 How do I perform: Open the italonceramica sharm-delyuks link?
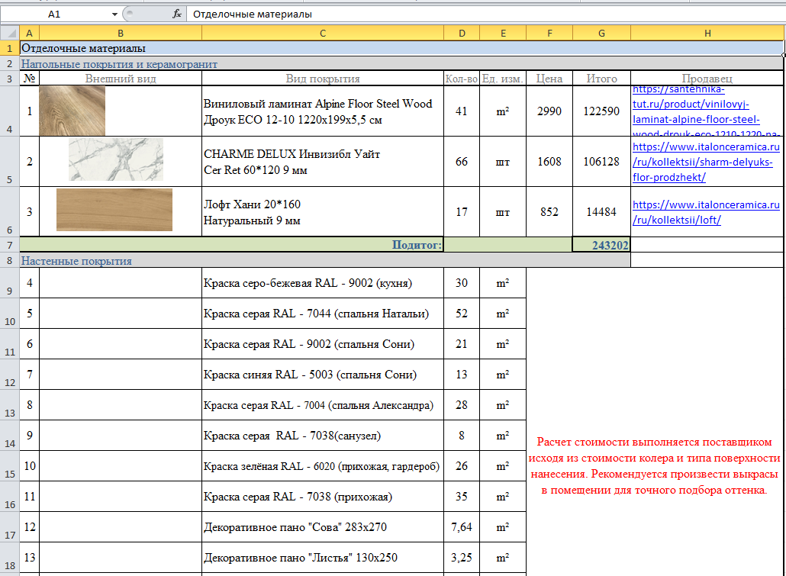pyautogui.click(x=706, y=162)
